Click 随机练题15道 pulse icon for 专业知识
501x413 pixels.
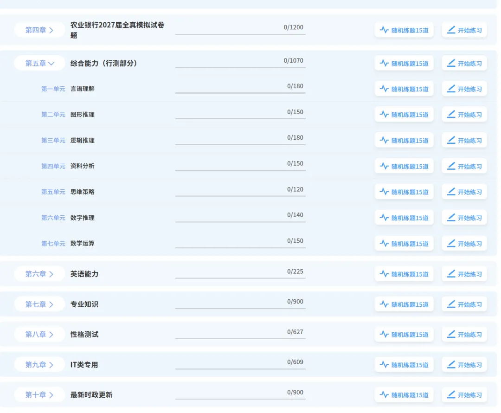pyautogui.click(x=384, y=304)
